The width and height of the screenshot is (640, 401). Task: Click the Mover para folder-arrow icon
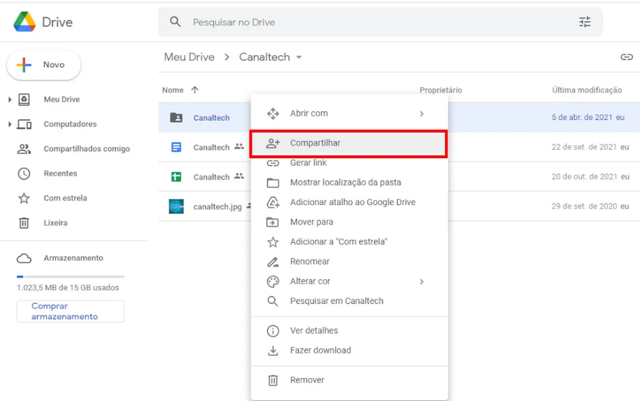(x=272, y=222)
